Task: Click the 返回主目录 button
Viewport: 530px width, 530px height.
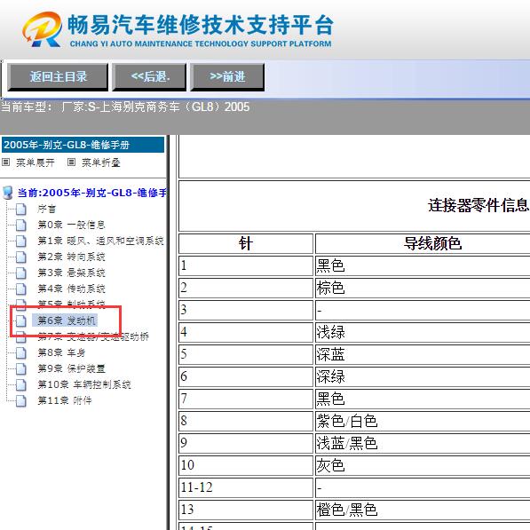Action: coord(58,77)
